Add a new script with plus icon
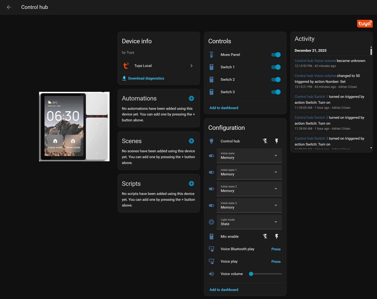The height and width of the screenshot is (299, 377). click(x=191, y=184)
